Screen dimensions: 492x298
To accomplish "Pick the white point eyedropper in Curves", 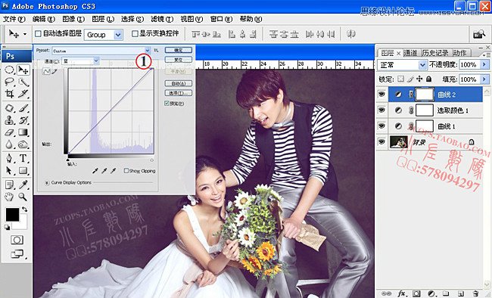I will (x=114, y=171).
